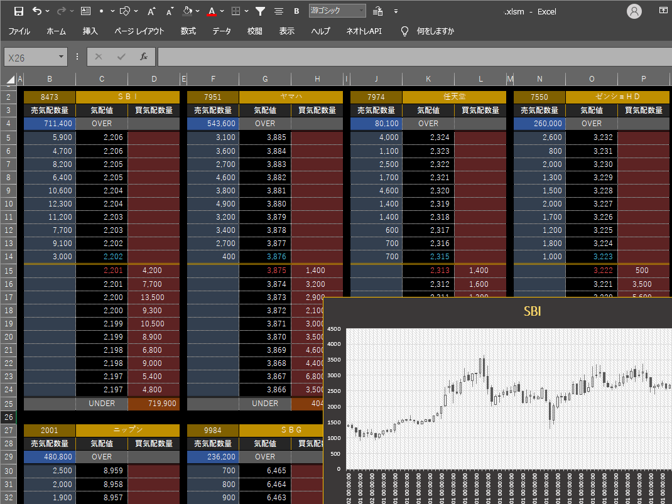The image size is (672, 504).
Task: Open the fill color dropdown arrow
Action: click(198, 11)
